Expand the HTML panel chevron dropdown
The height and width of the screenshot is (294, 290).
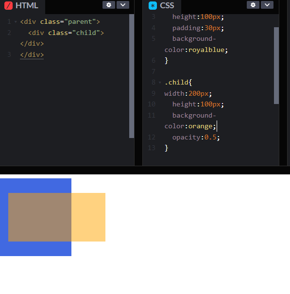point(123,5)
